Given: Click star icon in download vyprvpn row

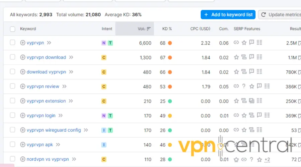Looking at the screenshot, I should point(236,72).
